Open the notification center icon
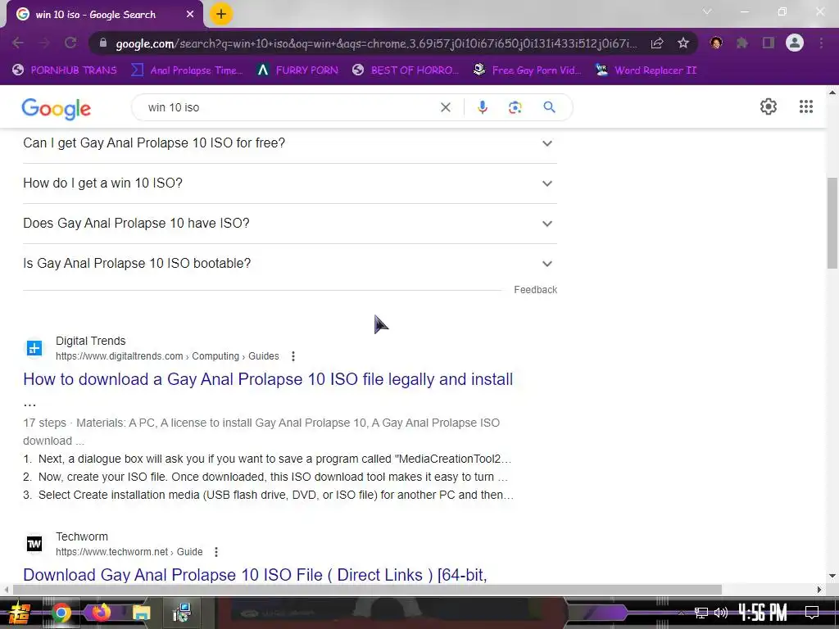The image size is (839, 629). (812, 613)
